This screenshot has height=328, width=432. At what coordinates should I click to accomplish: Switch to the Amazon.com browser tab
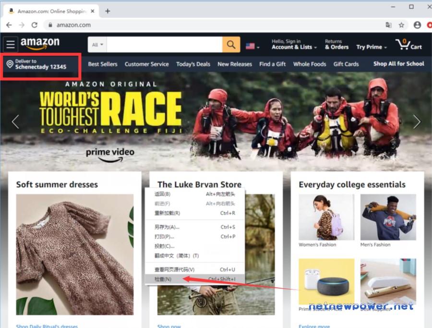point(52,11)
